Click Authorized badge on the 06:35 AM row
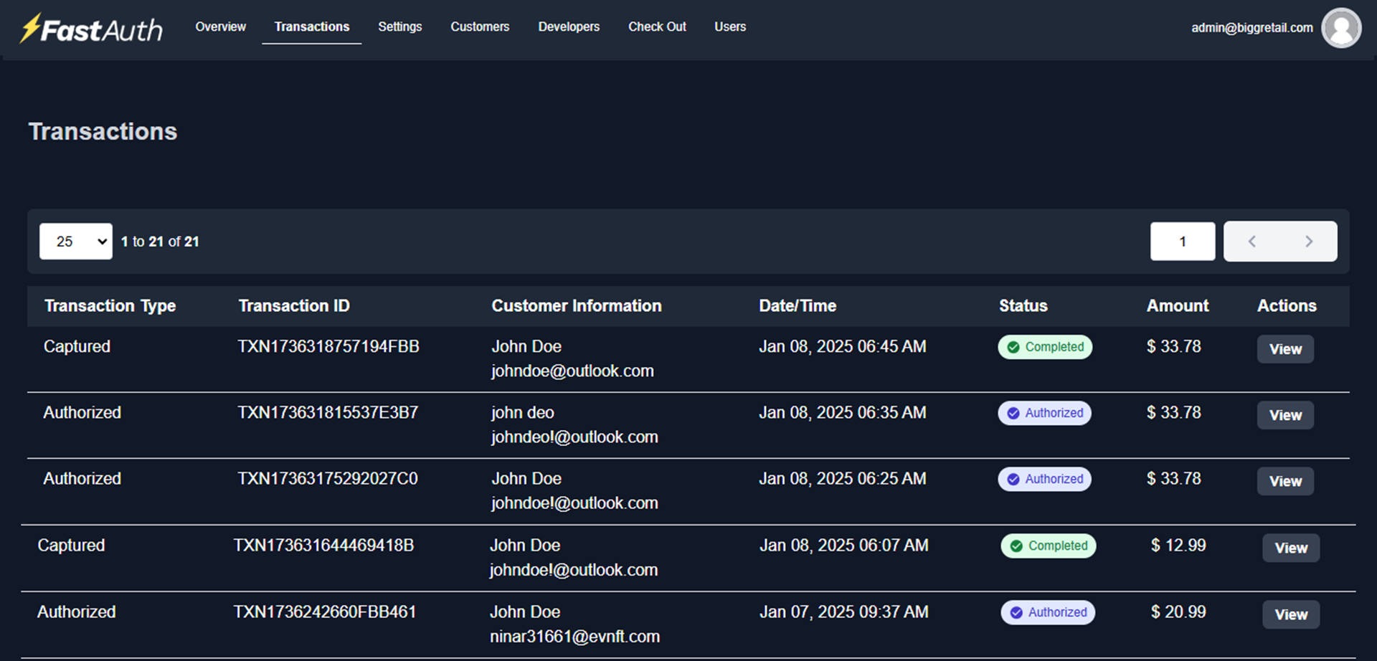This screenshot has width=1377, height=661. tap(1045, 413)
